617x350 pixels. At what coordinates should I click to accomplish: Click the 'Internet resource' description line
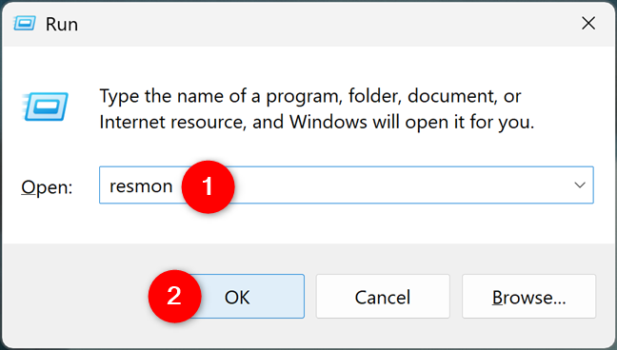click(317, 123)
